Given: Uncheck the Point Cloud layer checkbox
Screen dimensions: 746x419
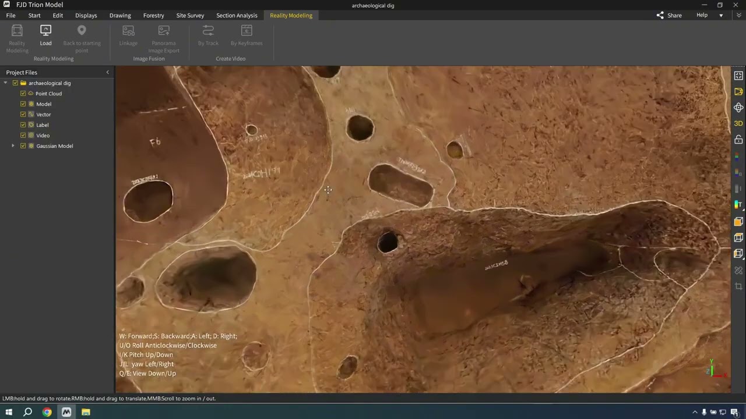Looking at the screenshot, I should click(23, 94).
